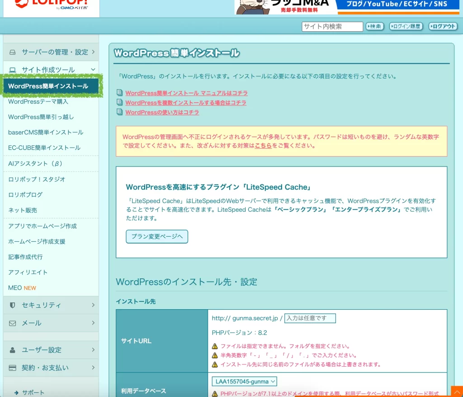Click the サイト内検索 search field
The height and width of the screenshot is (397, 463).
(x=332, y=27)
